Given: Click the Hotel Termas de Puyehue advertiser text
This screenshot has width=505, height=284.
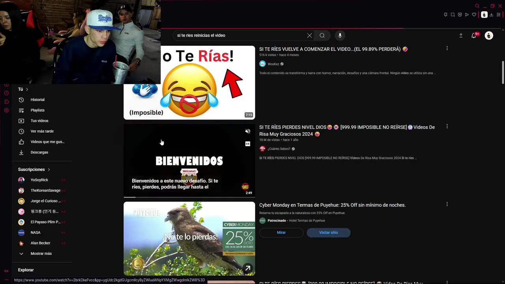Looking at the screenshot, I should (307, 221).
